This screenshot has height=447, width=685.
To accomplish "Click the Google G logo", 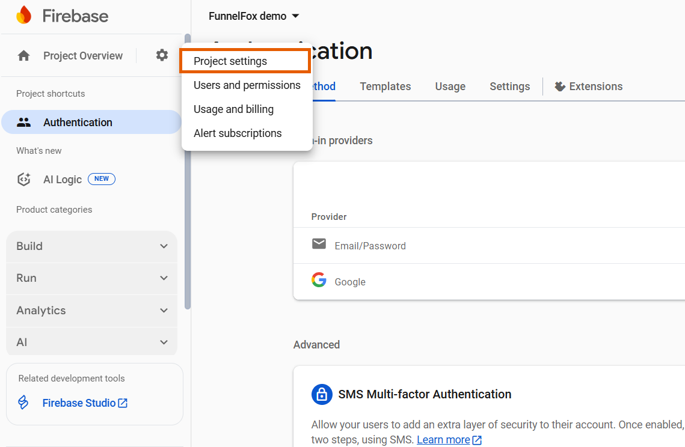I will click(x=319, y=280).
